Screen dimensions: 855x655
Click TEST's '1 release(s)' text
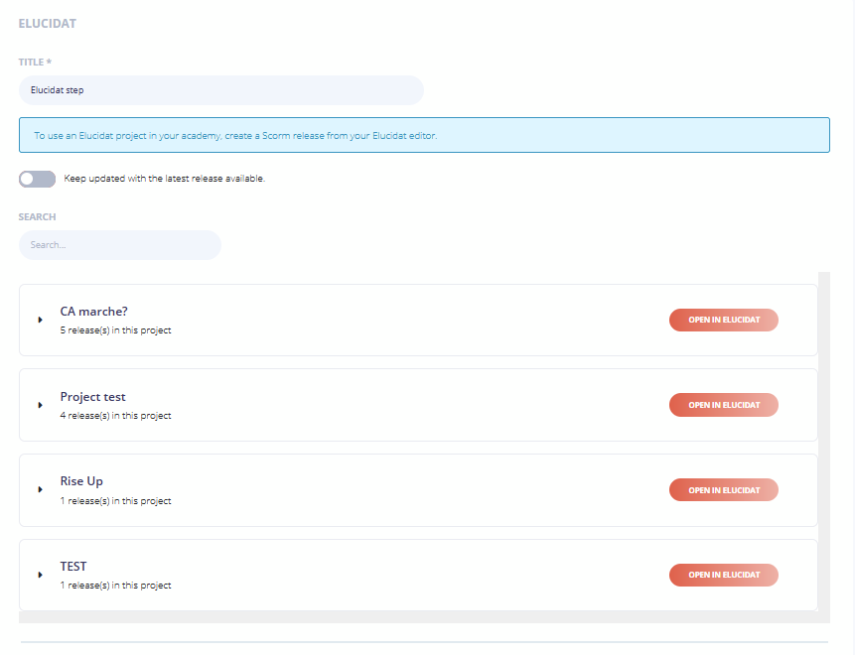pyautogui.click(x=115, y=586)
